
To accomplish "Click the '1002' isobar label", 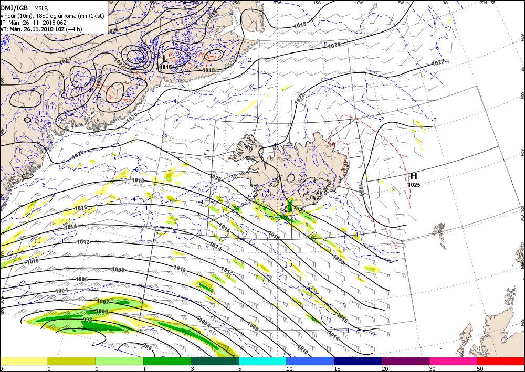I will tap(103, 301).
